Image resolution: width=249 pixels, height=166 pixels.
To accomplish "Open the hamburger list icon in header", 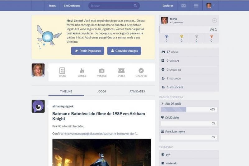I will [196, 6].
